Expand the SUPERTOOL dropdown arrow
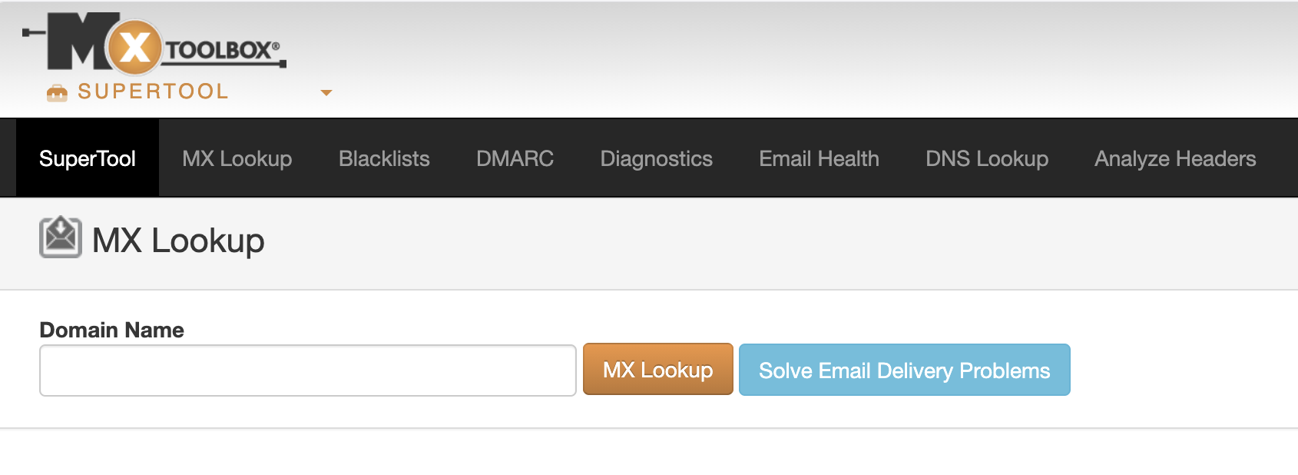 (326, 92)
